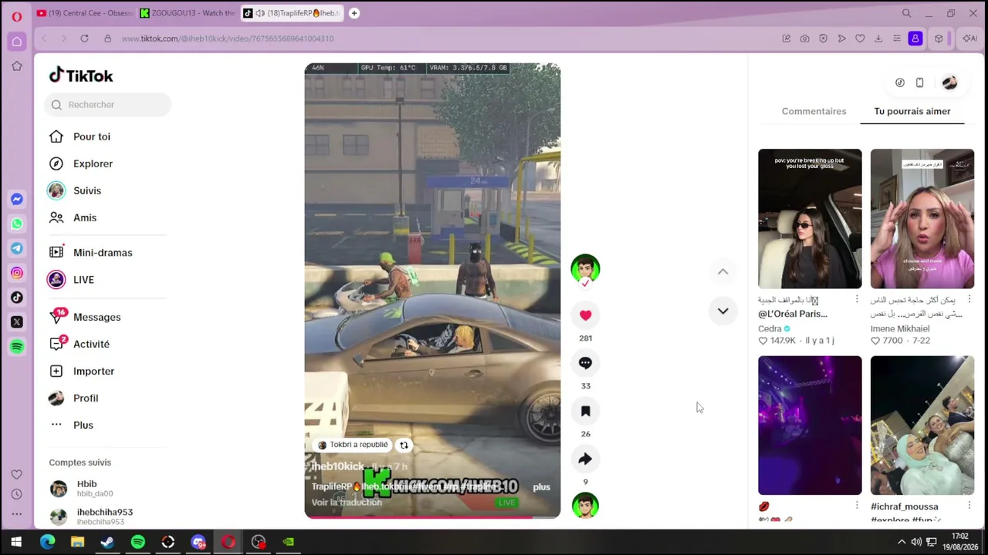Go to the next video arrow
The image size is (988, 555).
click(x=722, y=311)
